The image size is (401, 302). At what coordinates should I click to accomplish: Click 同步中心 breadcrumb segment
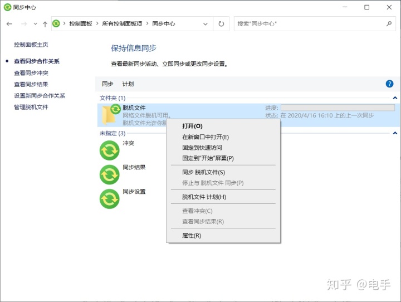pos(164,24)
